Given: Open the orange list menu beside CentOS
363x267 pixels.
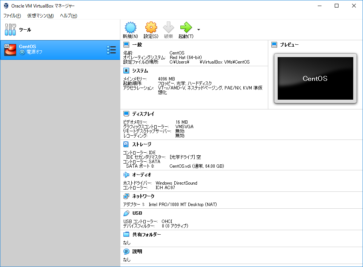Looking at the screenshot, I should 111,49.
